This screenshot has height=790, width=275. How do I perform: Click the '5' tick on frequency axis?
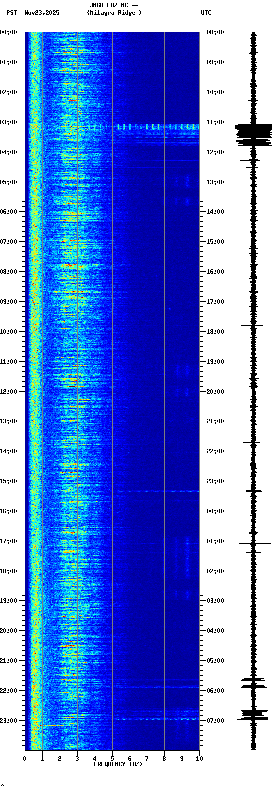coord(112,759)
